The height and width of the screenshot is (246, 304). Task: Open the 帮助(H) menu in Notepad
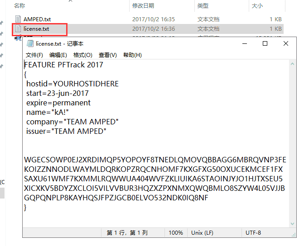tap(132, 55)
